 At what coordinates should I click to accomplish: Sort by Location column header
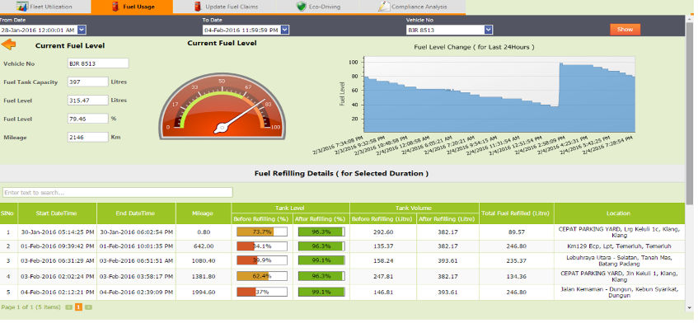[x=619, y=213]
